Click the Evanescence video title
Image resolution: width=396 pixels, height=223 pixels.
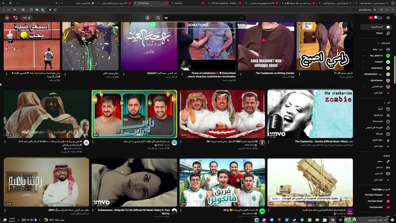point(134,212)
